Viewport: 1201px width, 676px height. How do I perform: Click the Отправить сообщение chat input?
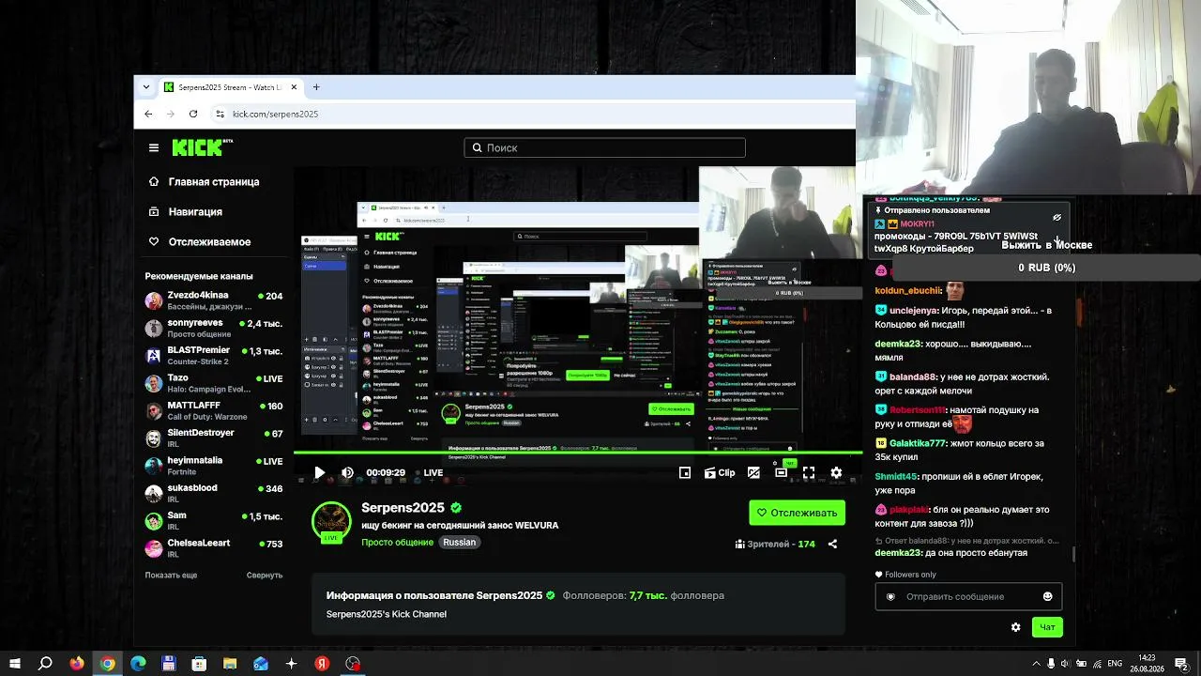click(x=968, y=596)
